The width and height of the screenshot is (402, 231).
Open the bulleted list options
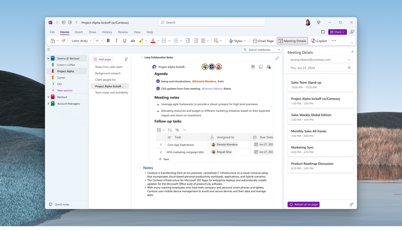pyautogui.click(x=169, y=41)
